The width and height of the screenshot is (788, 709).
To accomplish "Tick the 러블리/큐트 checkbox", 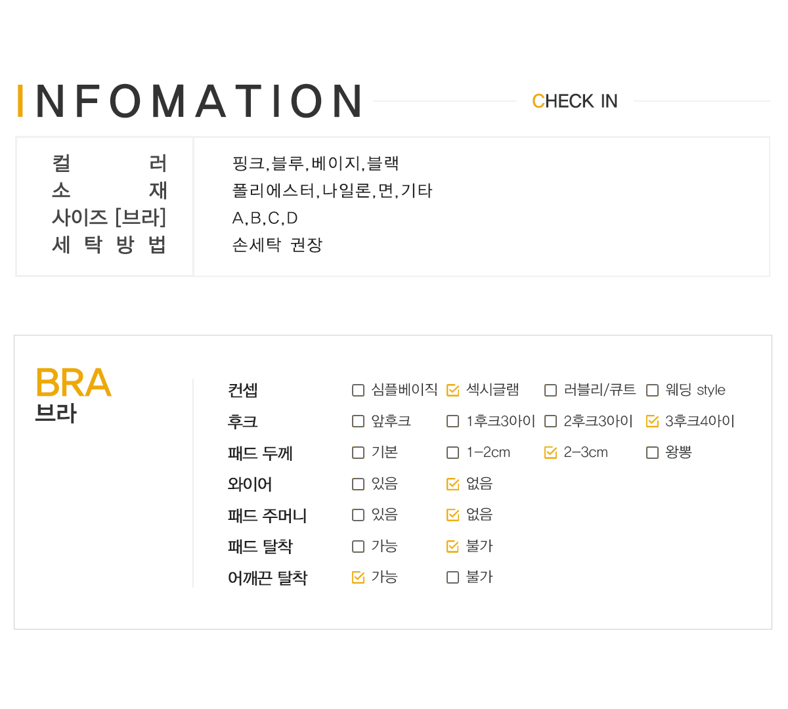I will coord(550,391).
